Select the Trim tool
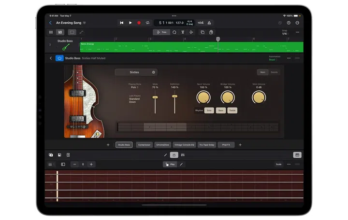348x220 pixels. point(161,32)
